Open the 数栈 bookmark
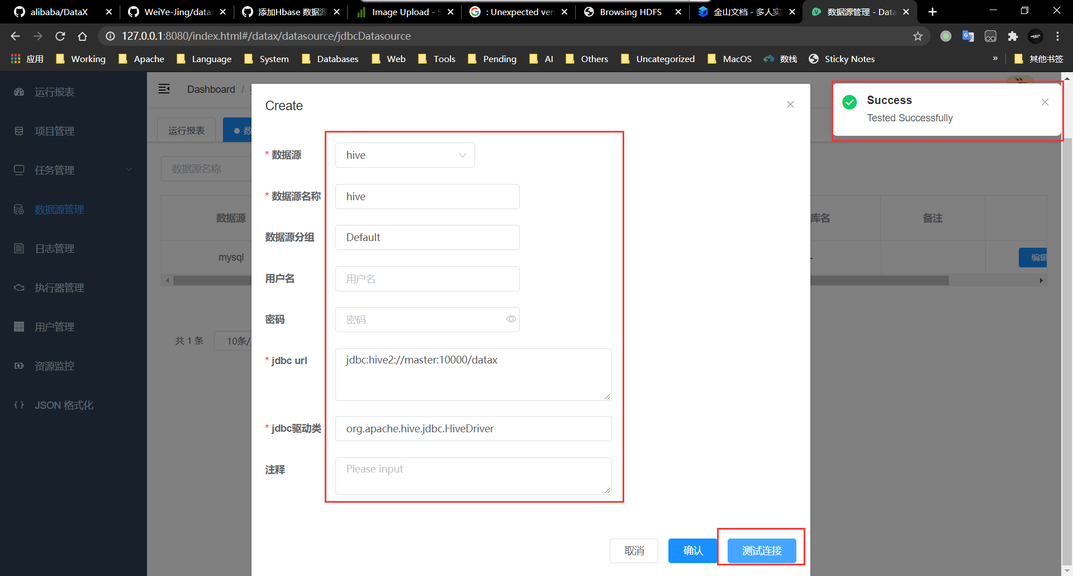The image size is (1073, 576). (x=781, y=59)
